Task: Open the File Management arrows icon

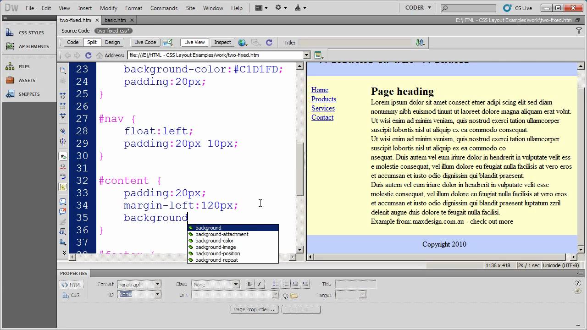Action: click(x=420, y=42)
